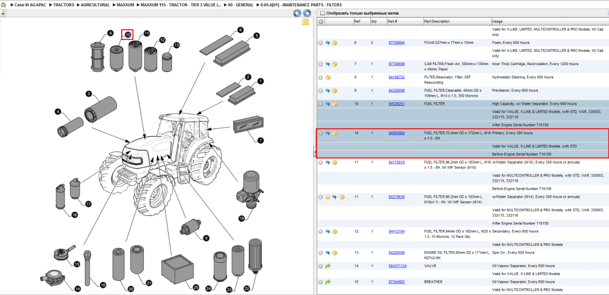Open part number link 84526251
This screenshot has width=609, height=295.
pos(396,104)
